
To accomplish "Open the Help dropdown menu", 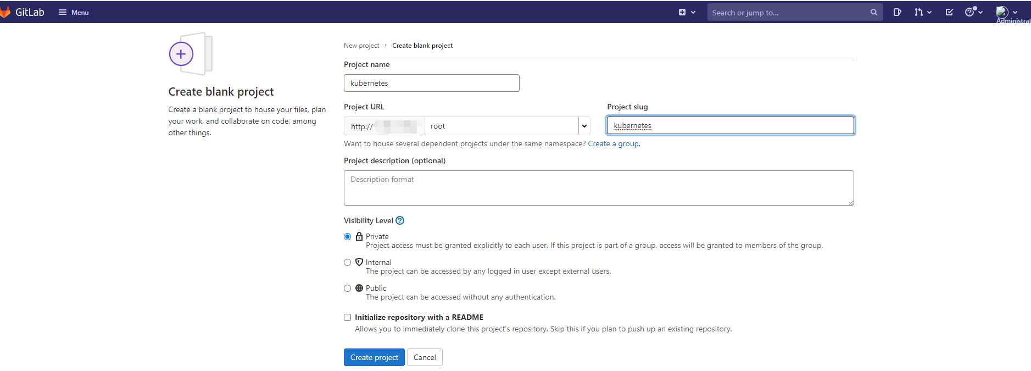I will (x=973, y=12).
